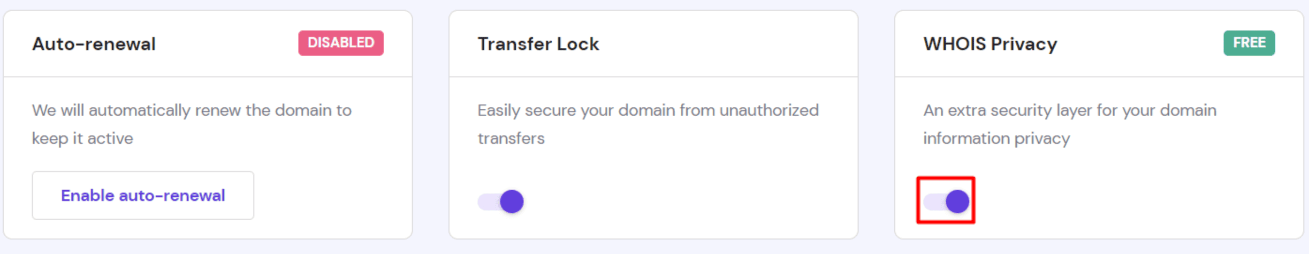Click the word "Enable" on the auto-renewal button
The width and height of the screenshot is (1309, 254).
click(x=87, y=195)
